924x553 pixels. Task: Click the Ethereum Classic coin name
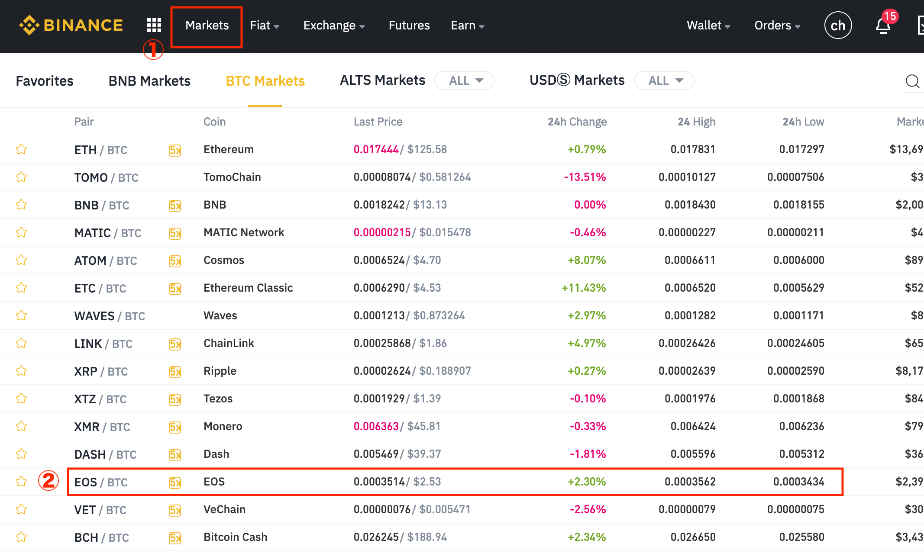248,288
